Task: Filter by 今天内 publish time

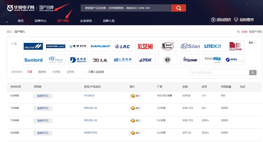Action: coord(56,72)
